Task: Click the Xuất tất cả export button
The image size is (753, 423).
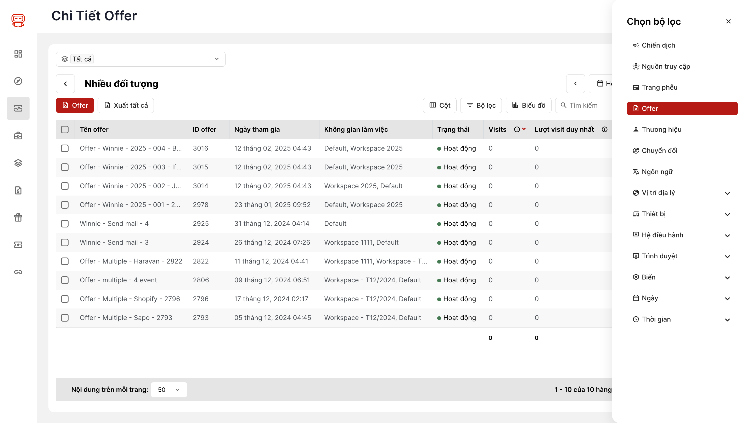Action: pos(126,105)
